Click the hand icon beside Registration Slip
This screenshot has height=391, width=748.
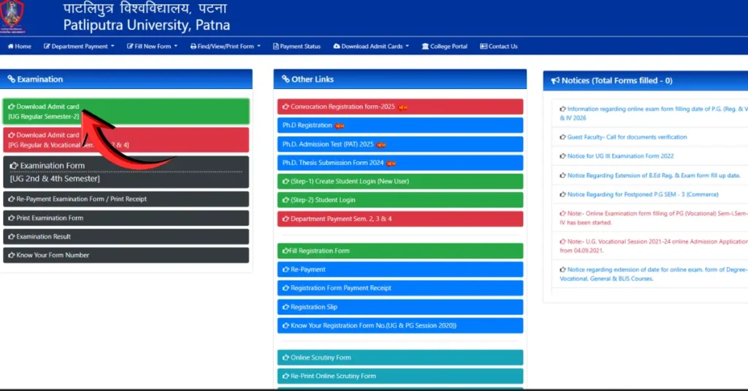point(286,306)
